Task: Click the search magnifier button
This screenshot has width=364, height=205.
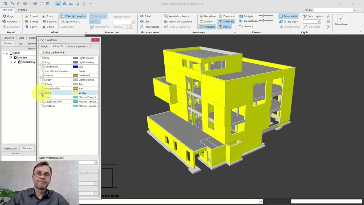Action: point(355,10)
